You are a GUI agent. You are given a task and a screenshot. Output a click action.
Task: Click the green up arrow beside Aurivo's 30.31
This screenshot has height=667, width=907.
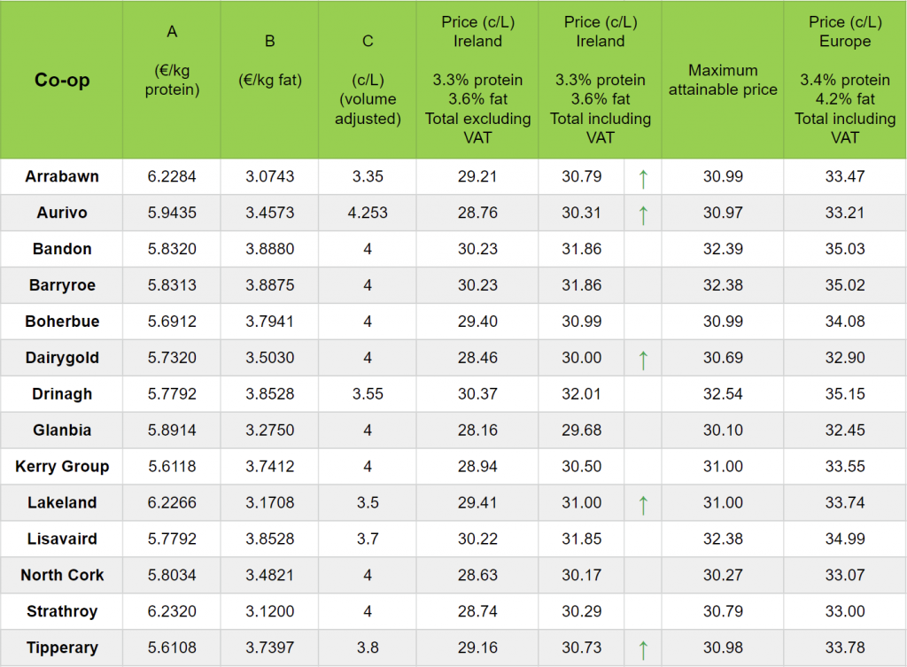coord(643,214)
